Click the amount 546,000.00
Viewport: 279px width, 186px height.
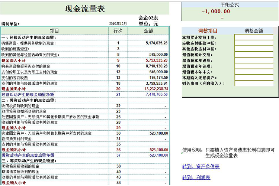pyautogui.click(x=158, y=72)
